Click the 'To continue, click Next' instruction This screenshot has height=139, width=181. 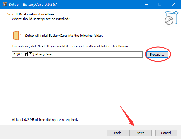pos(71,46)
